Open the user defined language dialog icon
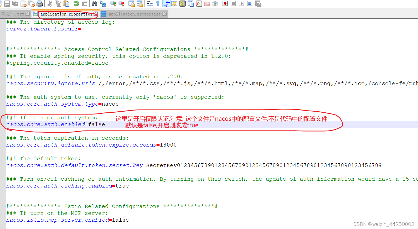418x229 pixels. tap(174, 4)
